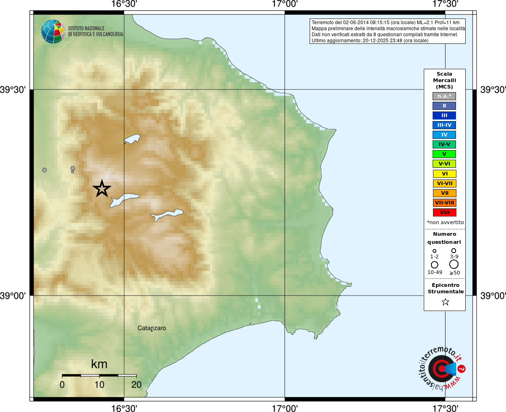The image size is (506, 412).
Task: Click the INGV globe logo
Action: pyautogui.click(x=53, y=31)
